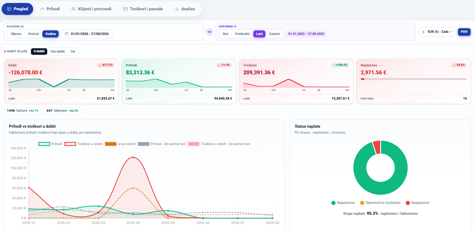Select Datumi comparison option
475x231 pixels.
(274, 34)
